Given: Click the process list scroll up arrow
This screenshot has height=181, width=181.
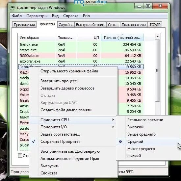Looking at the screenshot, I should (158, 37).
